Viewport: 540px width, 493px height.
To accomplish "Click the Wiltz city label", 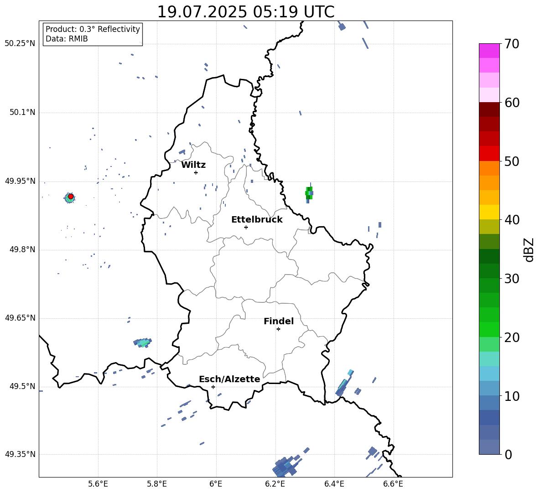I will 193,165.
